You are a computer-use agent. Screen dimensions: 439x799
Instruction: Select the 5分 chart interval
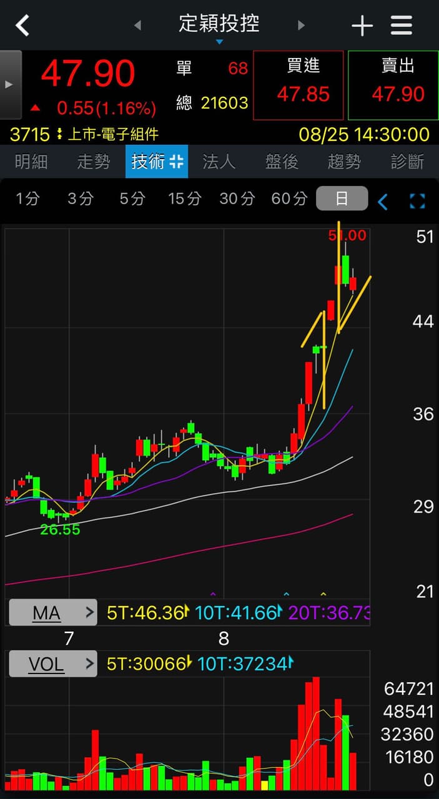tap(132, 199)
